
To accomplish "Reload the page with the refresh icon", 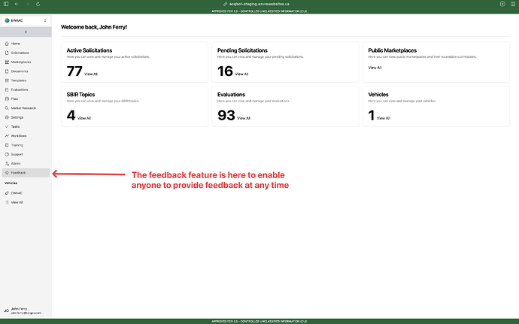I will click(38, 4).
